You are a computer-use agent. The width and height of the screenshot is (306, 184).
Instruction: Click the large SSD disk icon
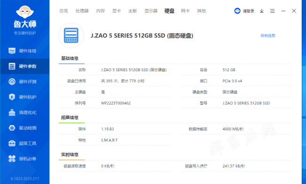coord(71,35)
